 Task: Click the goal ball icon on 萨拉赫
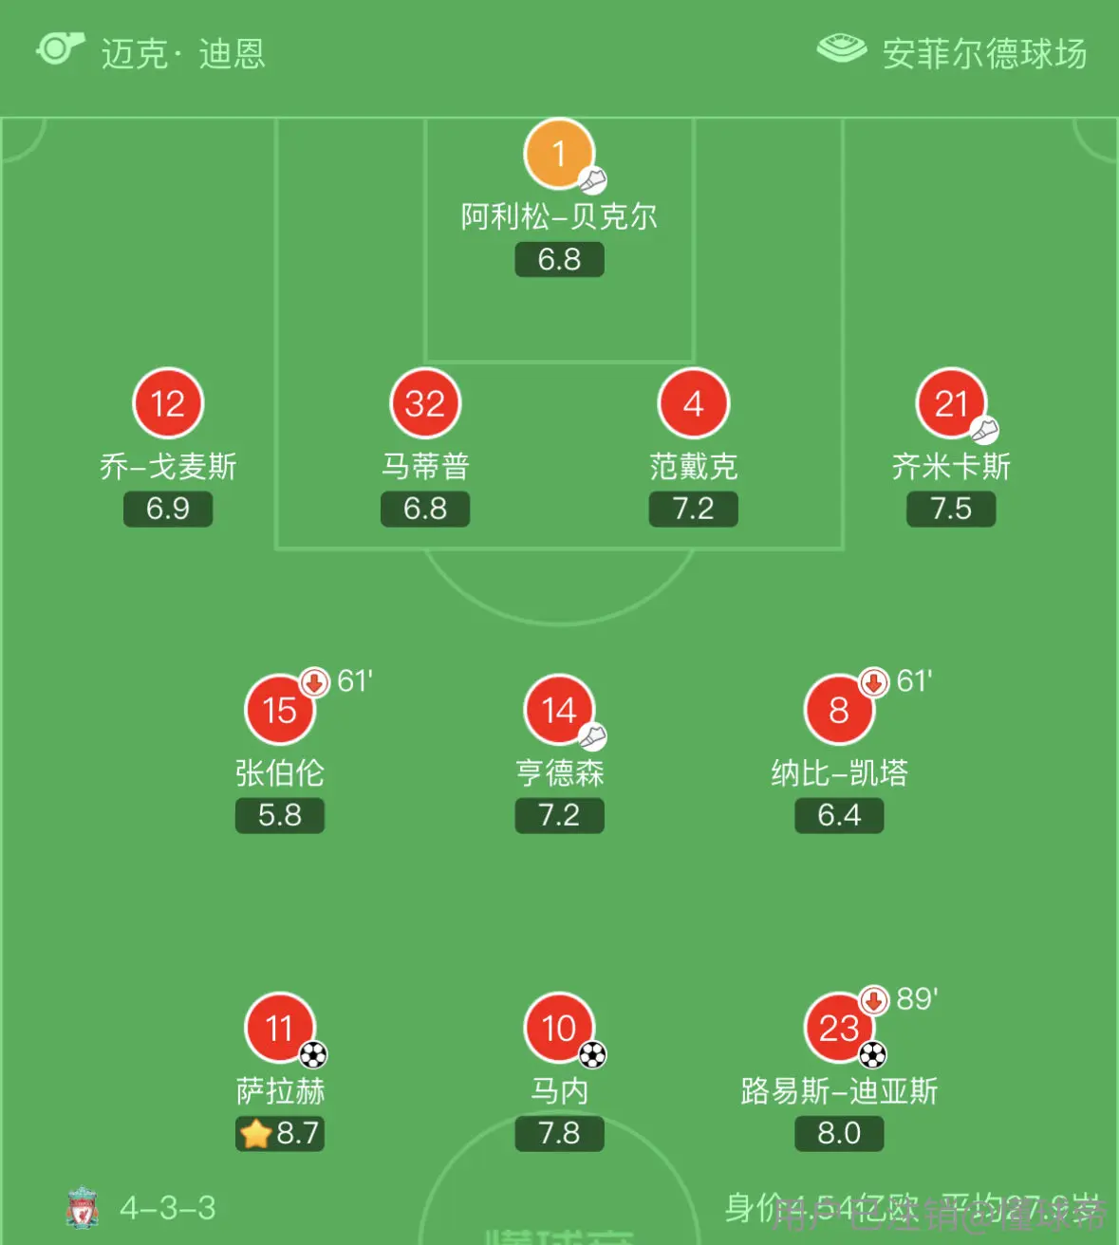(313, 1054)
